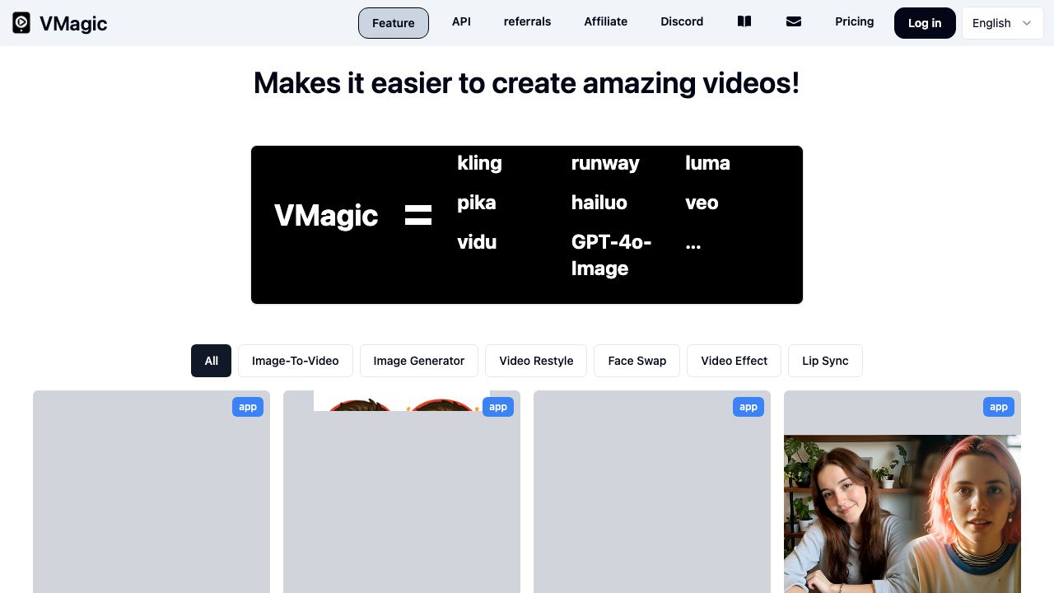Click the 'vidu' text in banner

click(x=477, y=242)
